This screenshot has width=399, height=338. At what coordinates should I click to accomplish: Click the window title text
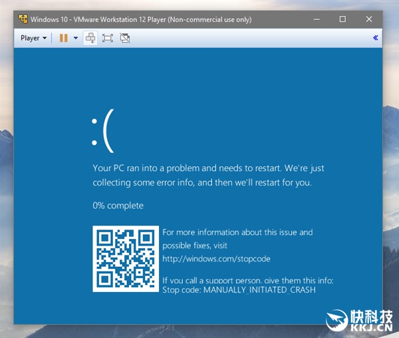tap(141, 19)
